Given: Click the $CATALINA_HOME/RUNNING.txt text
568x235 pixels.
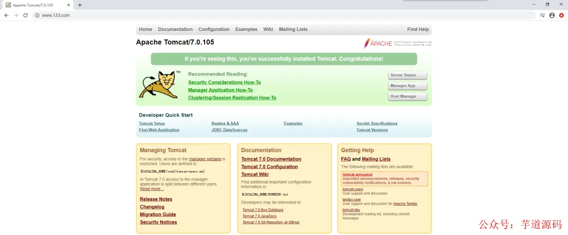Looking at the screenshot, I should pos(265,195).
